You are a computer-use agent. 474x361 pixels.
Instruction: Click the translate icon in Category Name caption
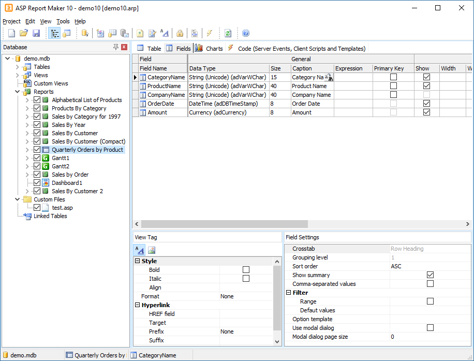click(x=329, y=78)
